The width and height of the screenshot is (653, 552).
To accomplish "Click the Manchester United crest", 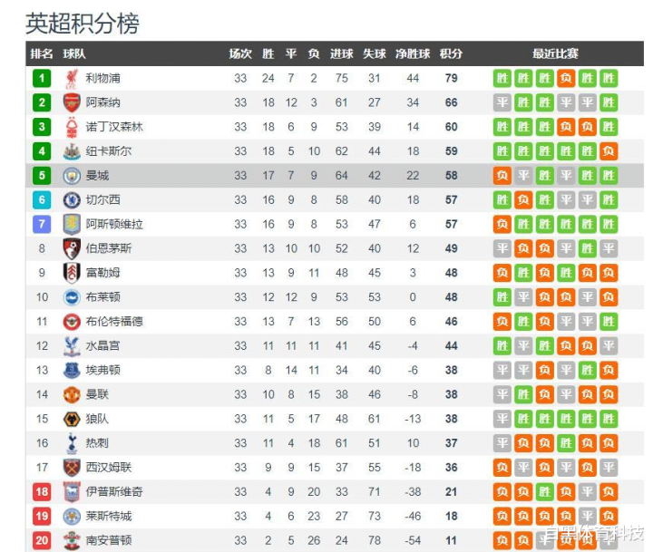I will (x=72, y=394).
